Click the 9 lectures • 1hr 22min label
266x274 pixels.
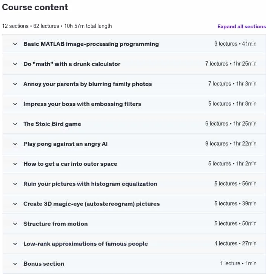(x=231, y=144)
